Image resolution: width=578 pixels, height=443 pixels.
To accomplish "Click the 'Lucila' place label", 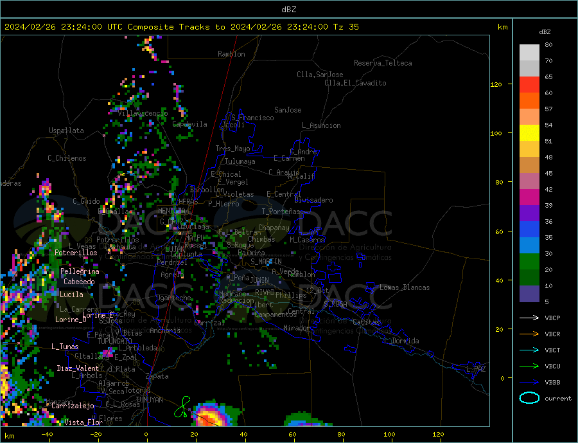I will pyautogui.click(x=71, y=295).
